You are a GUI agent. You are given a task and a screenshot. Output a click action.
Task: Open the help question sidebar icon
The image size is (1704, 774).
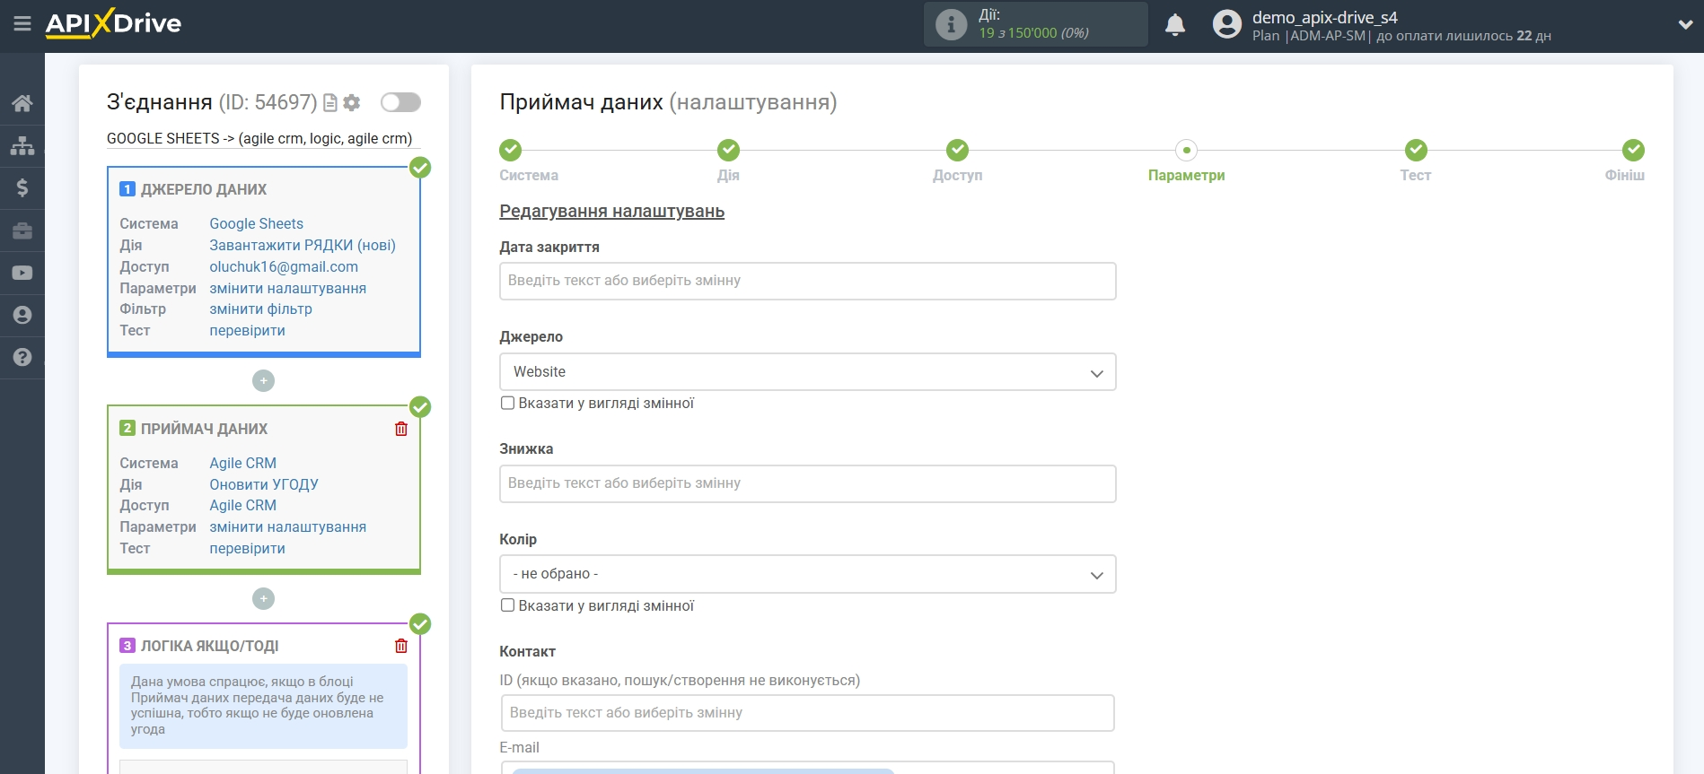pos(22,357)
